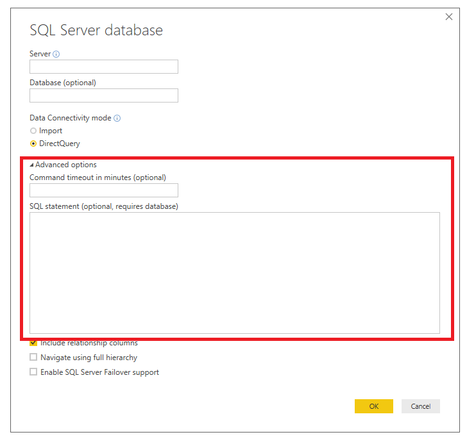The width and height of the screenshot is (467, 437).
Task: Focus the Command timeout in minutes field
Action: [x=104, y=190]
